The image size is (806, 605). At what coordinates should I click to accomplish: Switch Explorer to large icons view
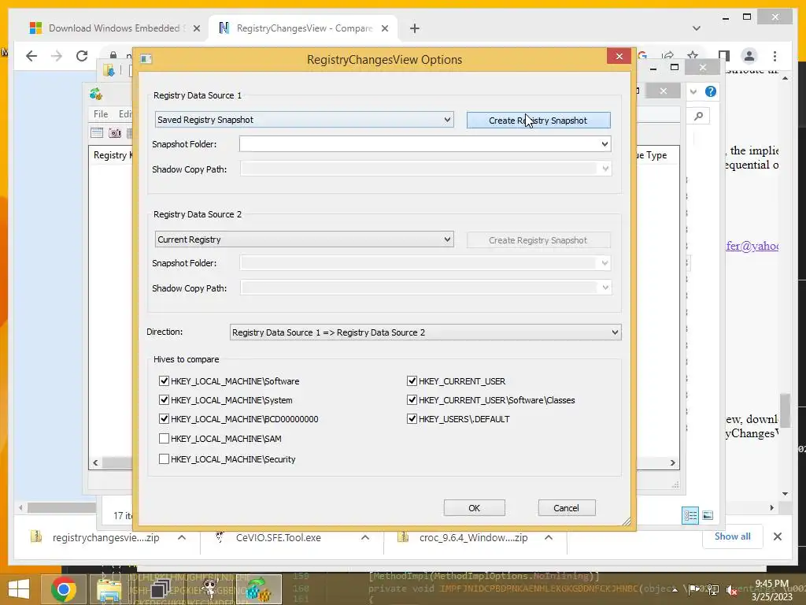click(x=708, y=515)
